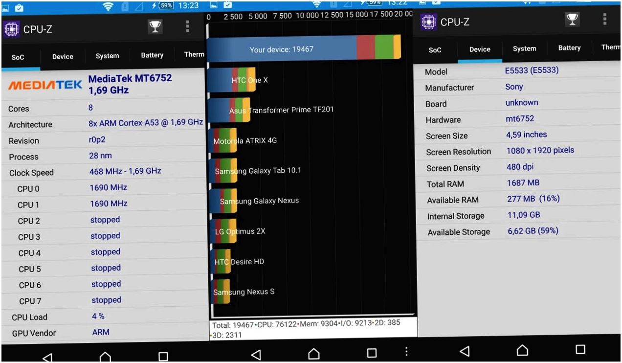Open overflow menu in left CPU-Z screen
Viewport: 622px width, 363px height.
point(188,27)
